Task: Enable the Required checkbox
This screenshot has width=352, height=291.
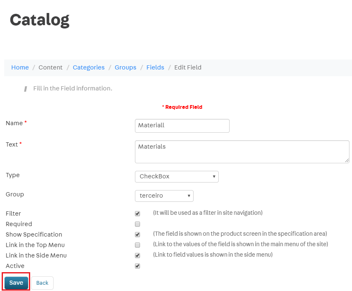Action: pyautogui.click(x=137, y=224)
